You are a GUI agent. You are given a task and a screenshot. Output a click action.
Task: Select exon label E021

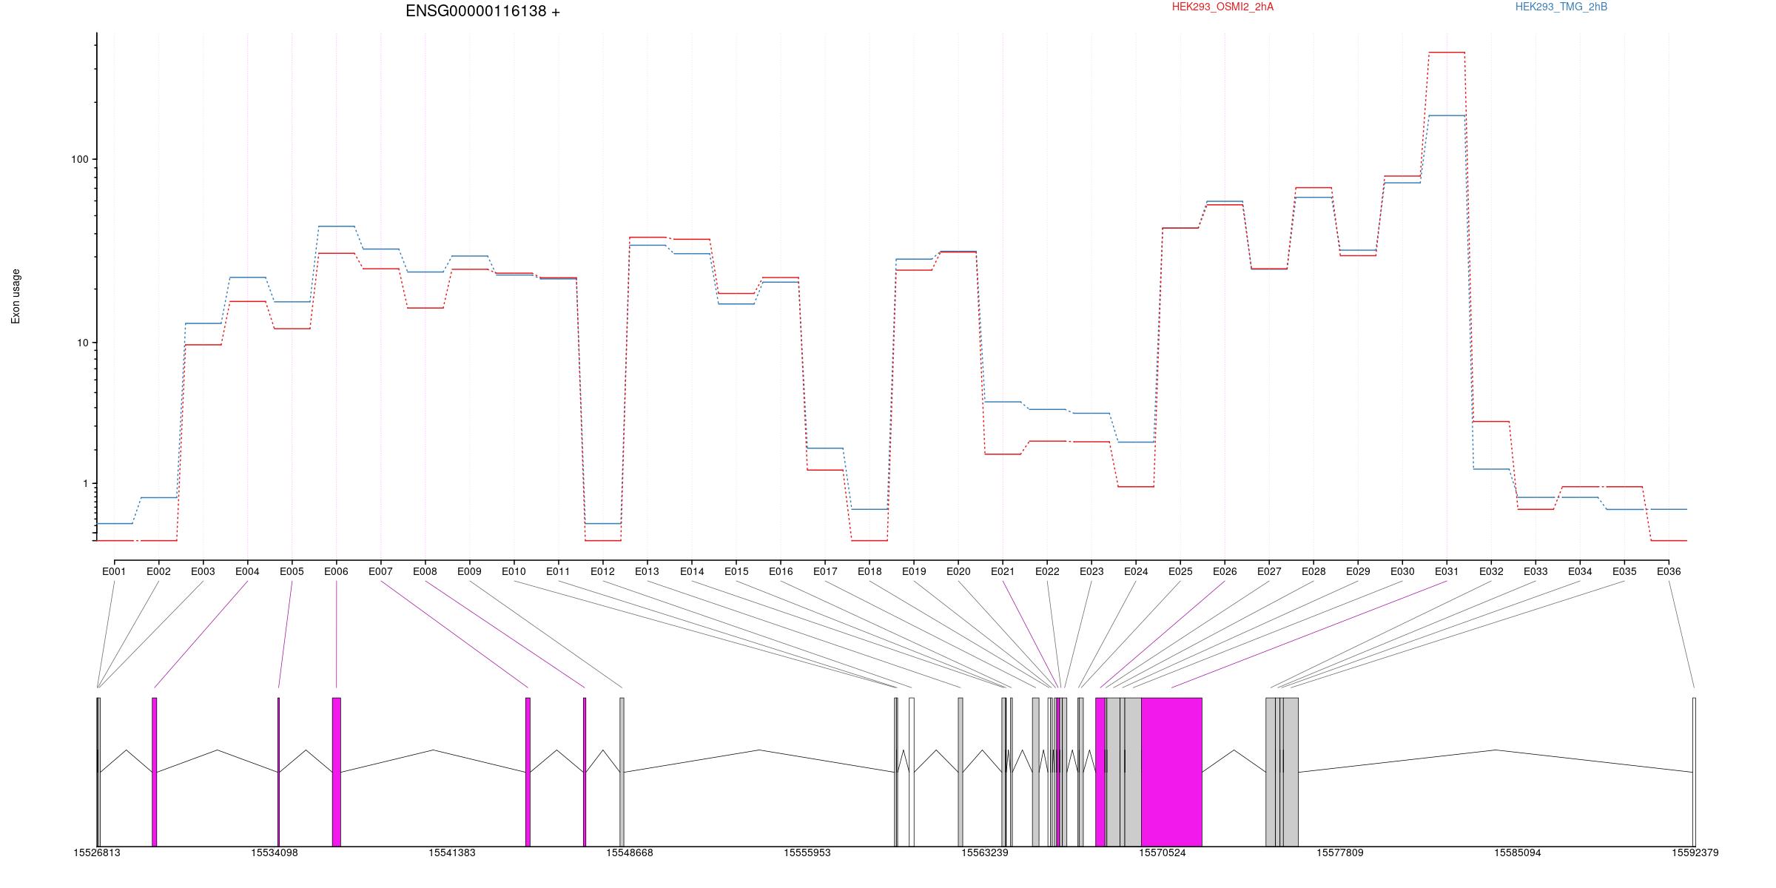point(1003,571)
